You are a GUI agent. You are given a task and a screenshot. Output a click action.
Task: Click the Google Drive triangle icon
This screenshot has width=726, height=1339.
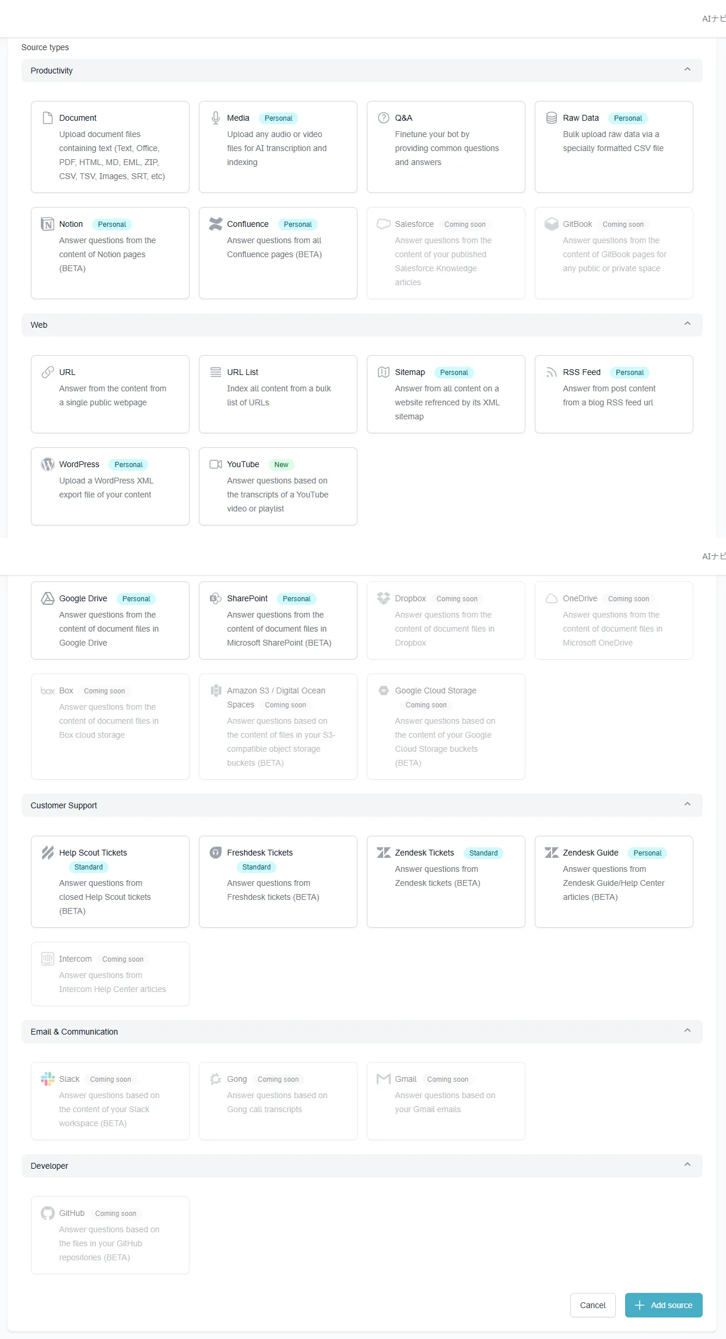[48, 598]
